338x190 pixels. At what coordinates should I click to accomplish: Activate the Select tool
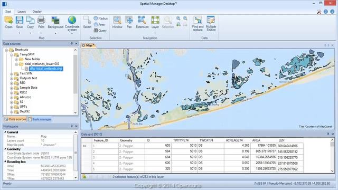[87, 22]
